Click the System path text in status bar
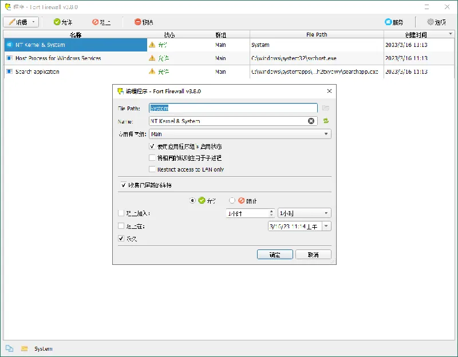The height and width of the screenshot is (357, 458). click(x=44, y=349)
